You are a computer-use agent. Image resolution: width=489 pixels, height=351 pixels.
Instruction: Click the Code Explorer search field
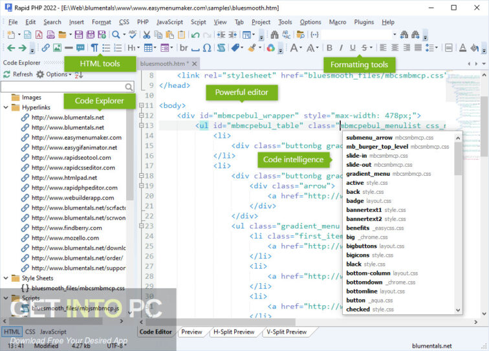pyautogui.click(x=67, y=87)
